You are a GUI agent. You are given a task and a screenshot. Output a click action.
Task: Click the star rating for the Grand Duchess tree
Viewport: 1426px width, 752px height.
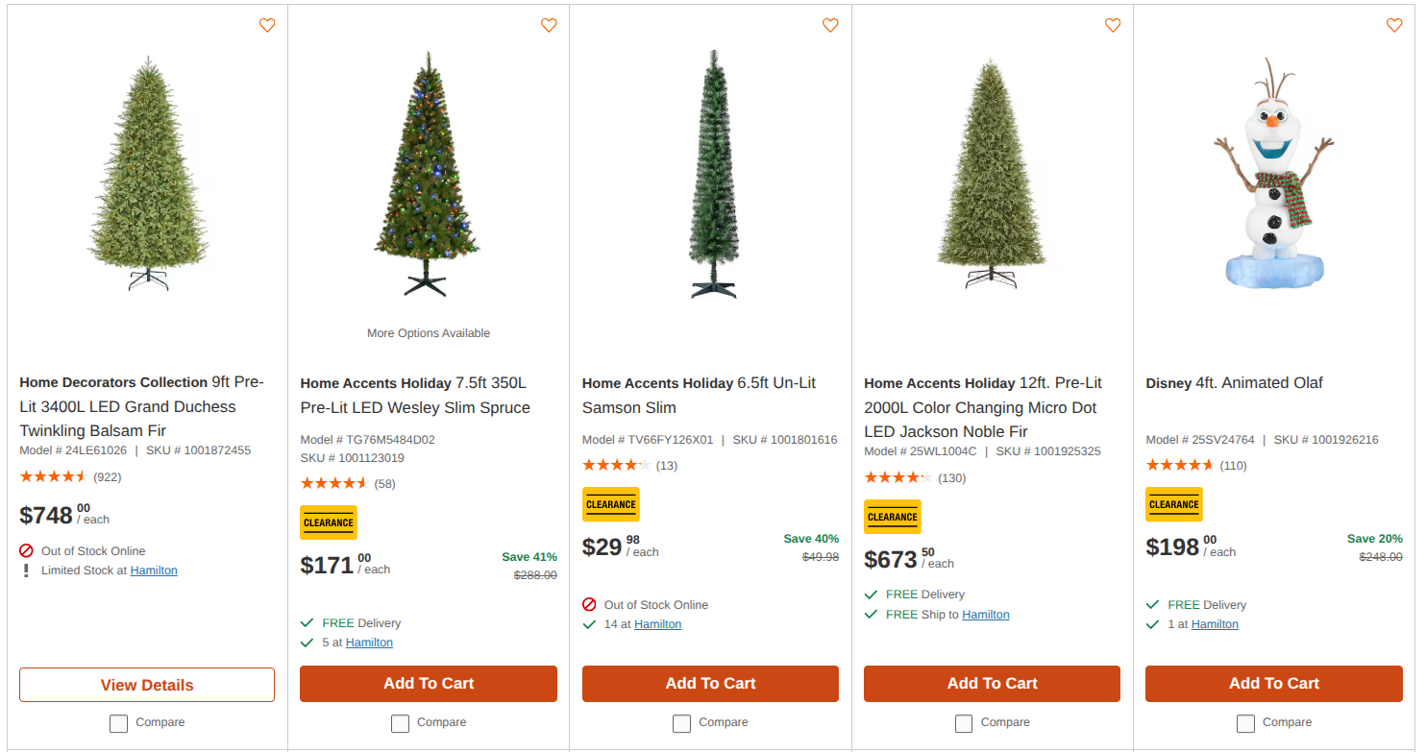pyautogui.click(x=55, y=475)
